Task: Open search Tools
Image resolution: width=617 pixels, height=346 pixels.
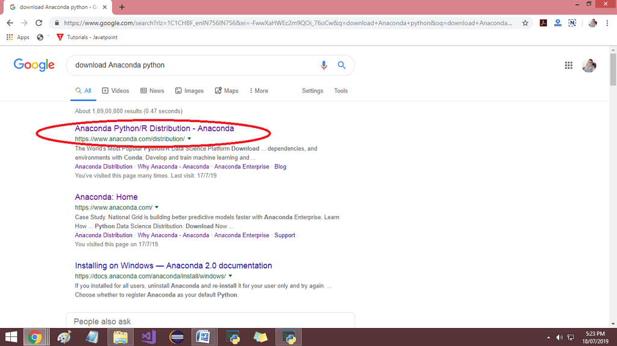Action: pos(341,91)
